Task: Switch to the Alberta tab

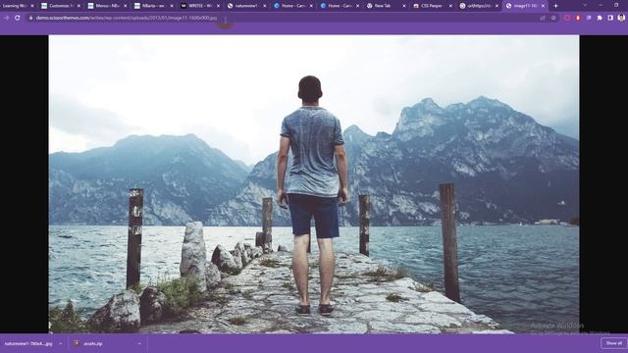Action: click(x=153, y=6)
